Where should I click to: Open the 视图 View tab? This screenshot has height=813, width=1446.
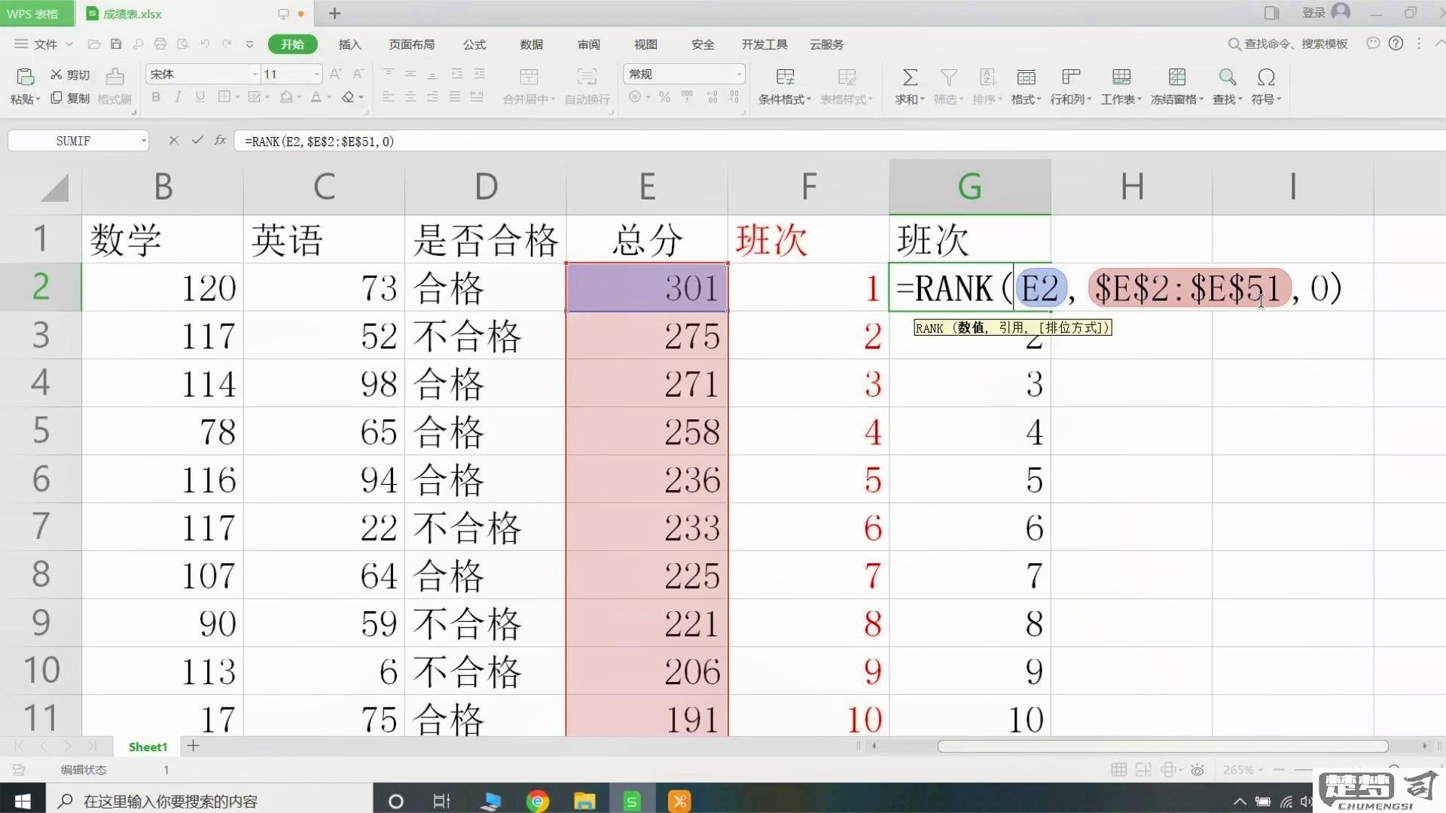tap(645, 44)
